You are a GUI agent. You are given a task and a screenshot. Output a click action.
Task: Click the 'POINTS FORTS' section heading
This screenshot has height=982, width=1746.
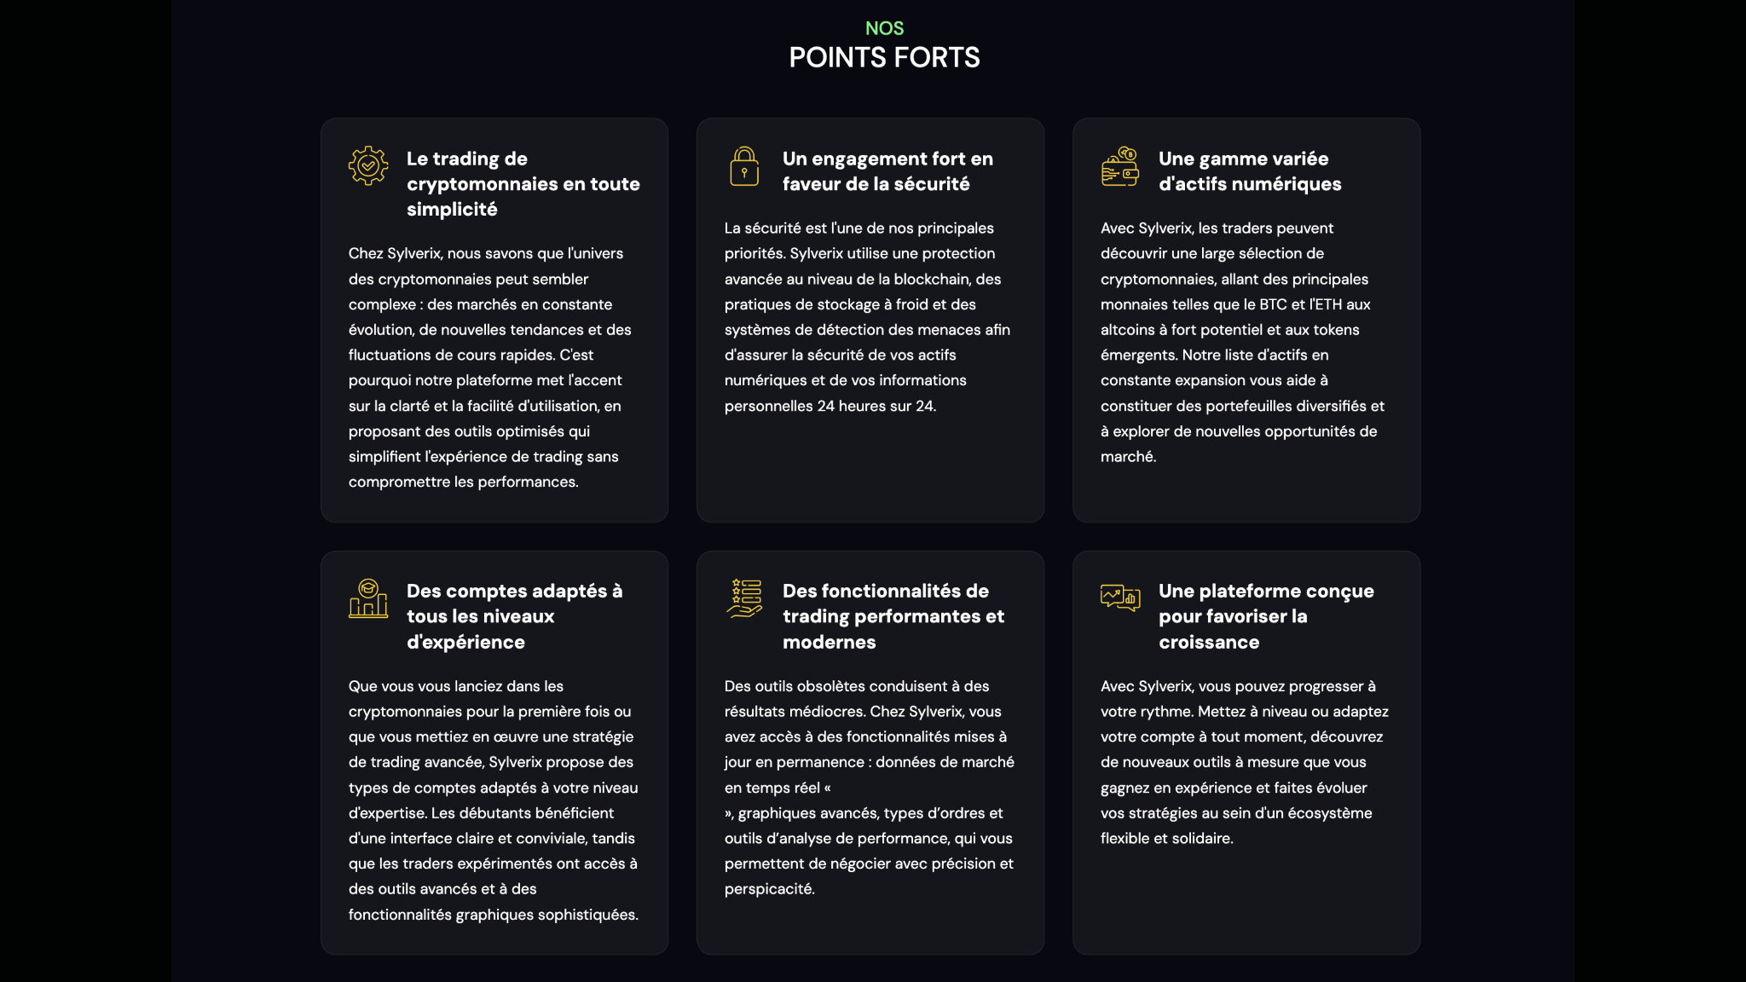click(x=884, y=57)
